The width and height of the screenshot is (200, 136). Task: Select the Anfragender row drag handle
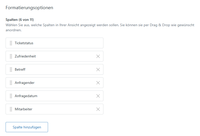(x=11, y=83)
